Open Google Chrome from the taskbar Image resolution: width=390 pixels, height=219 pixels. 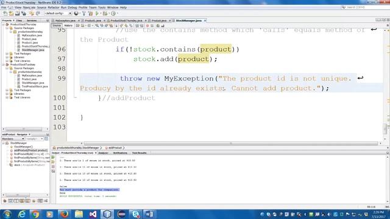(35, 214)
